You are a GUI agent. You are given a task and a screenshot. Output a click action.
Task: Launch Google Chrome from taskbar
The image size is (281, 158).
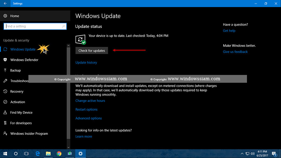59,154
